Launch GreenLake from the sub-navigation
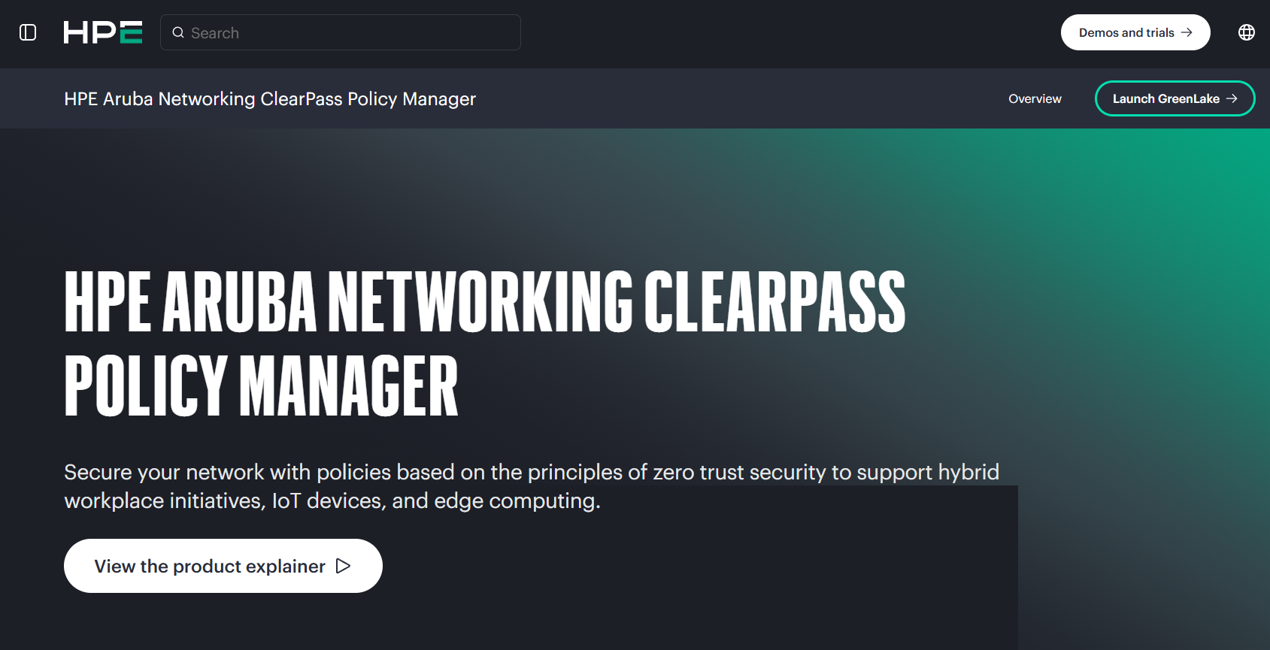Screen dimensions: 1270x650 pos(1175,98)
